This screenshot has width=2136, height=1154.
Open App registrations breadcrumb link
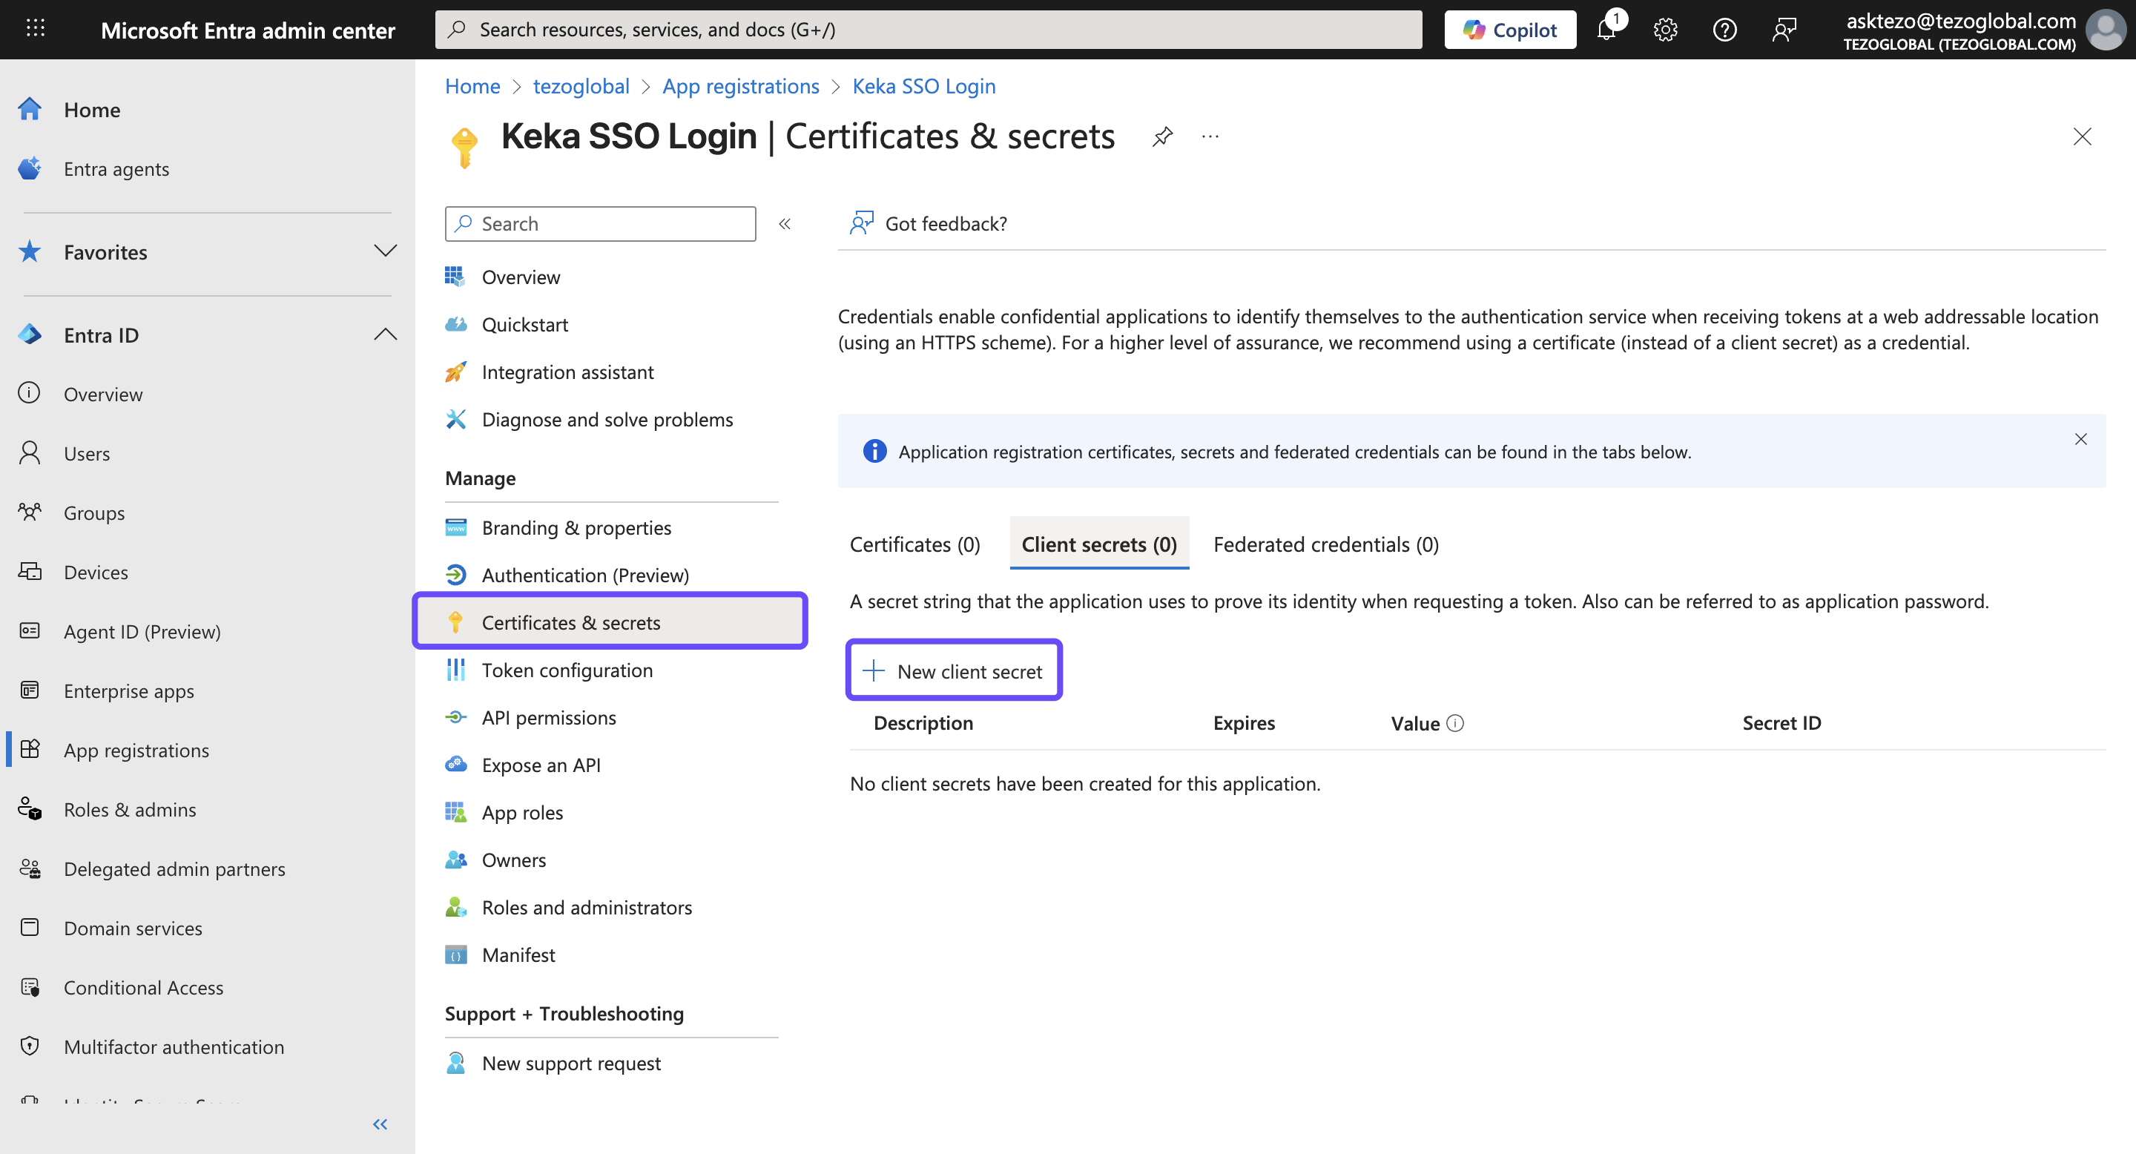click(x=739, y=86)
